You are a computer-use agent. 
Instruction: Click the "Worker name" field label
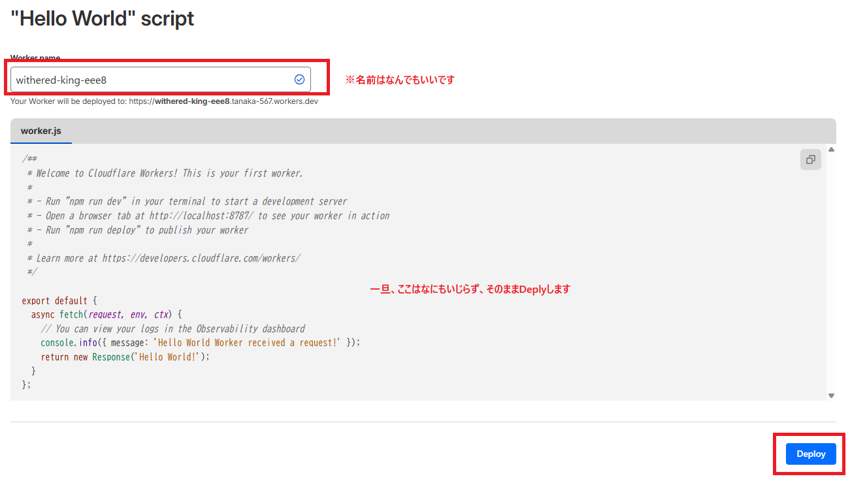point(35,58)
